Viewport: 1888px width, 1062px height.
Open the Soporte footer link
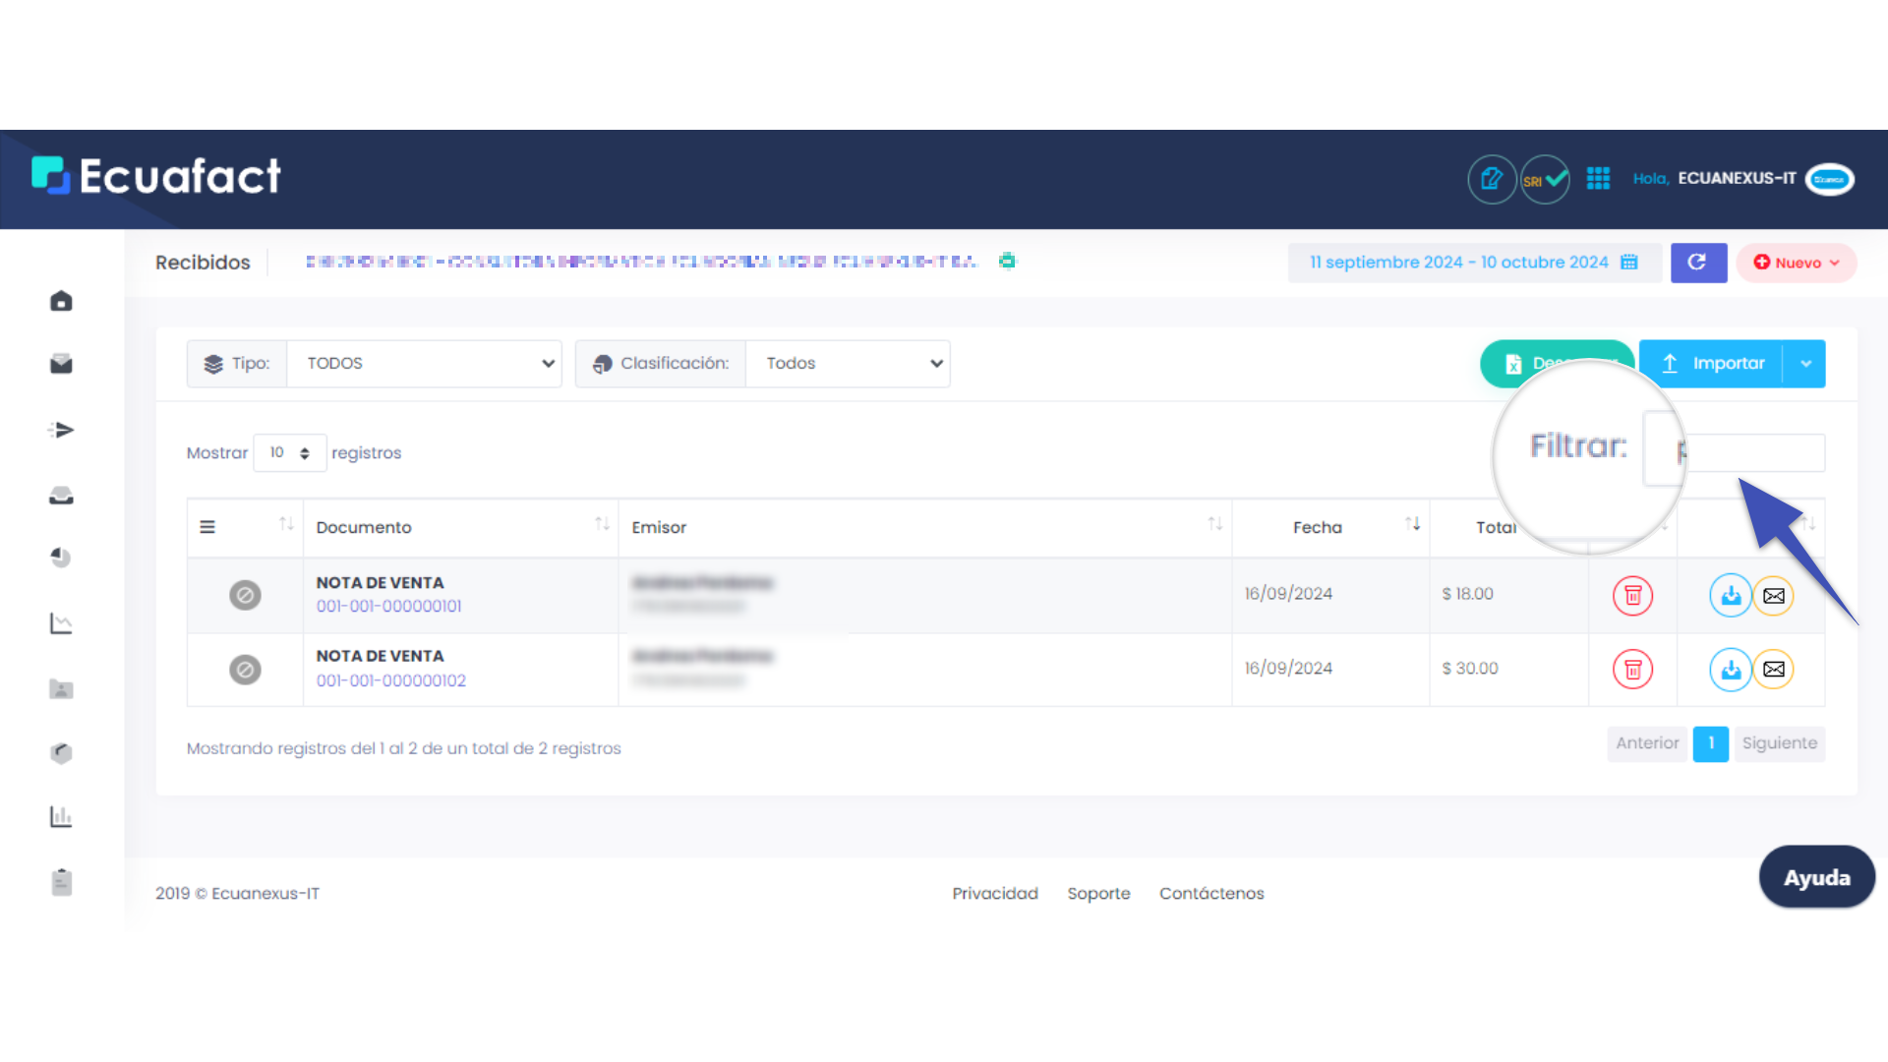(1098, 893)
